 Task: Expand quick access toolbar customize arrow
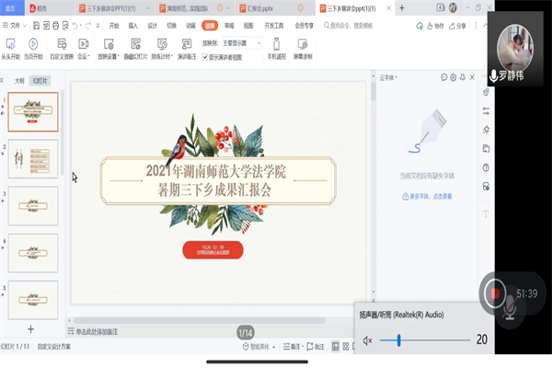(98, 26)
